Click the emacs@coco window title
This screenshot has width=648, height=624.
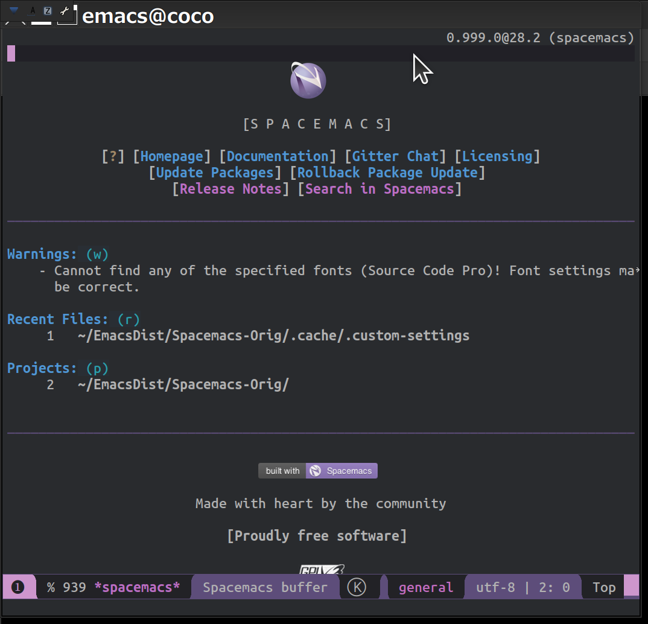click(x=148, y=16)
